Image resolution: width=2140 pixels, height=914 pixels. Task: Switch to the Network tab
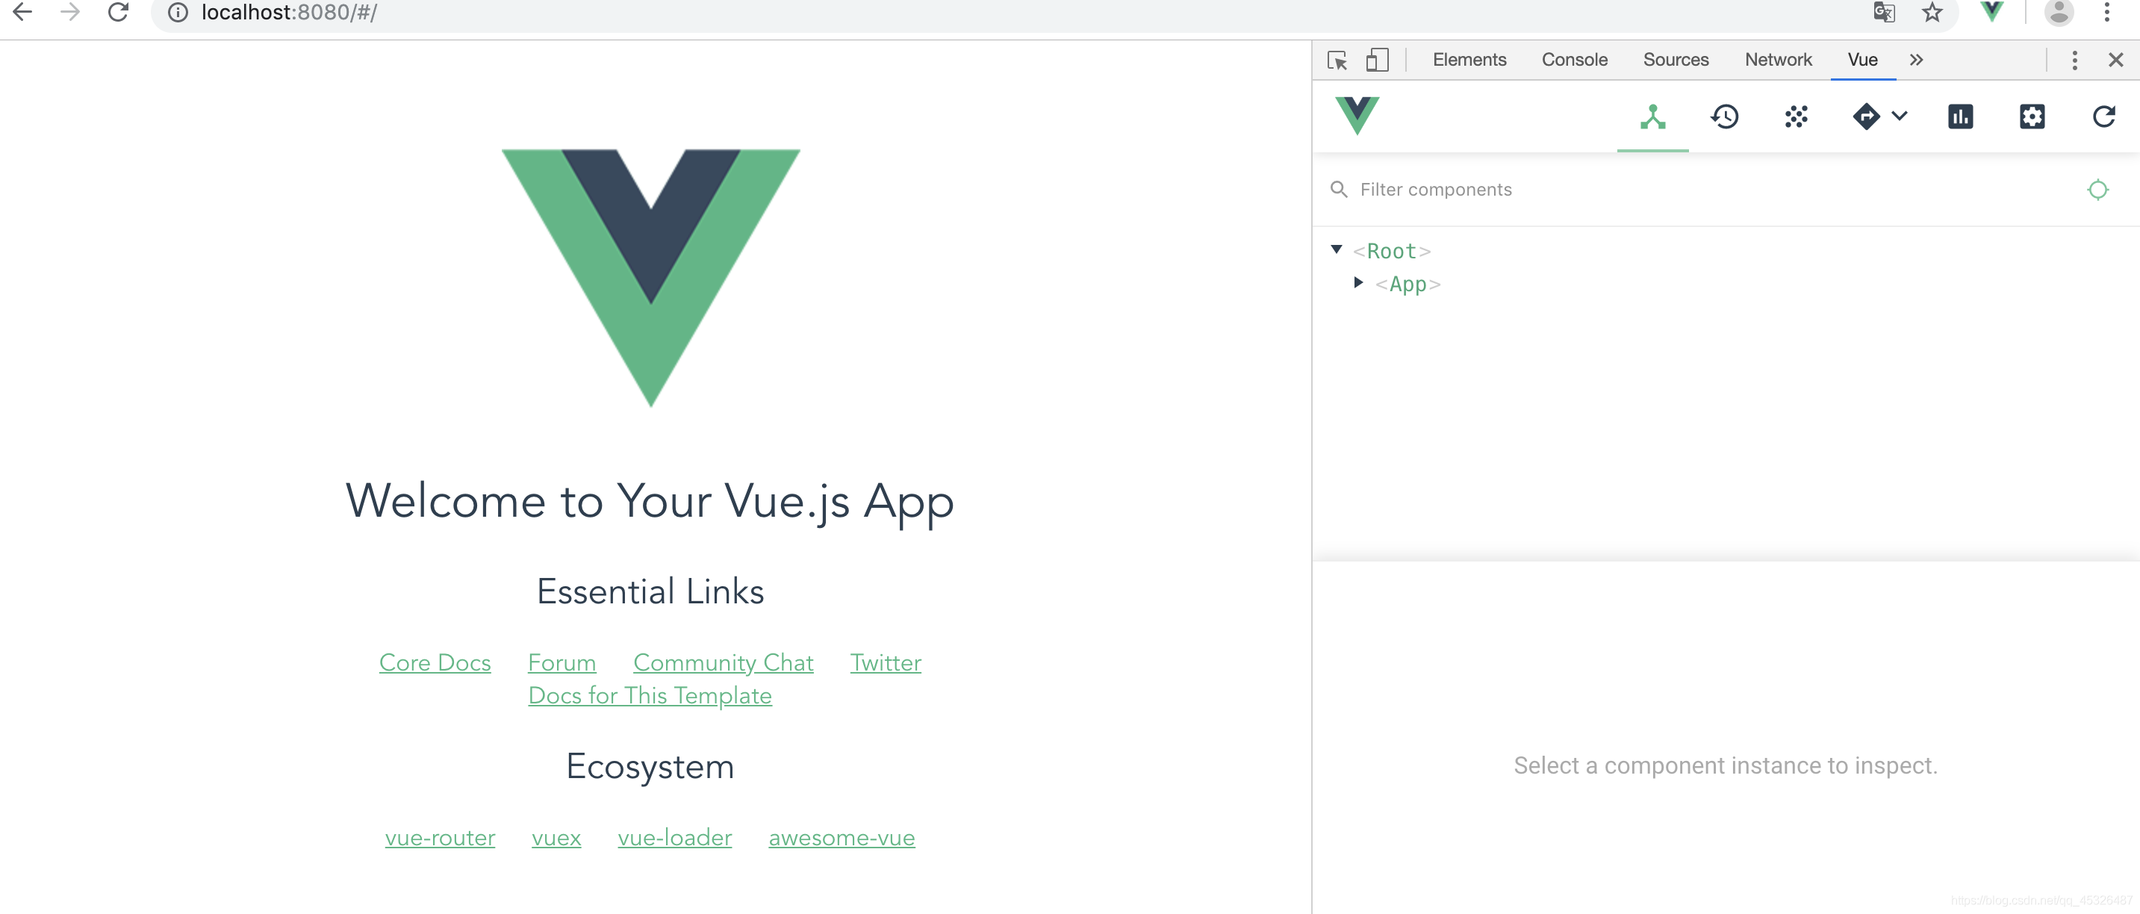1778,60
